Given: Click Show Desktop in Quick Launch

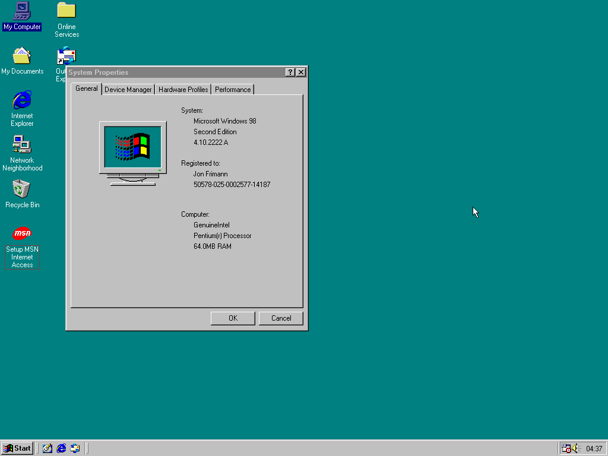Looking at the screenshot, I should (47, 448).
